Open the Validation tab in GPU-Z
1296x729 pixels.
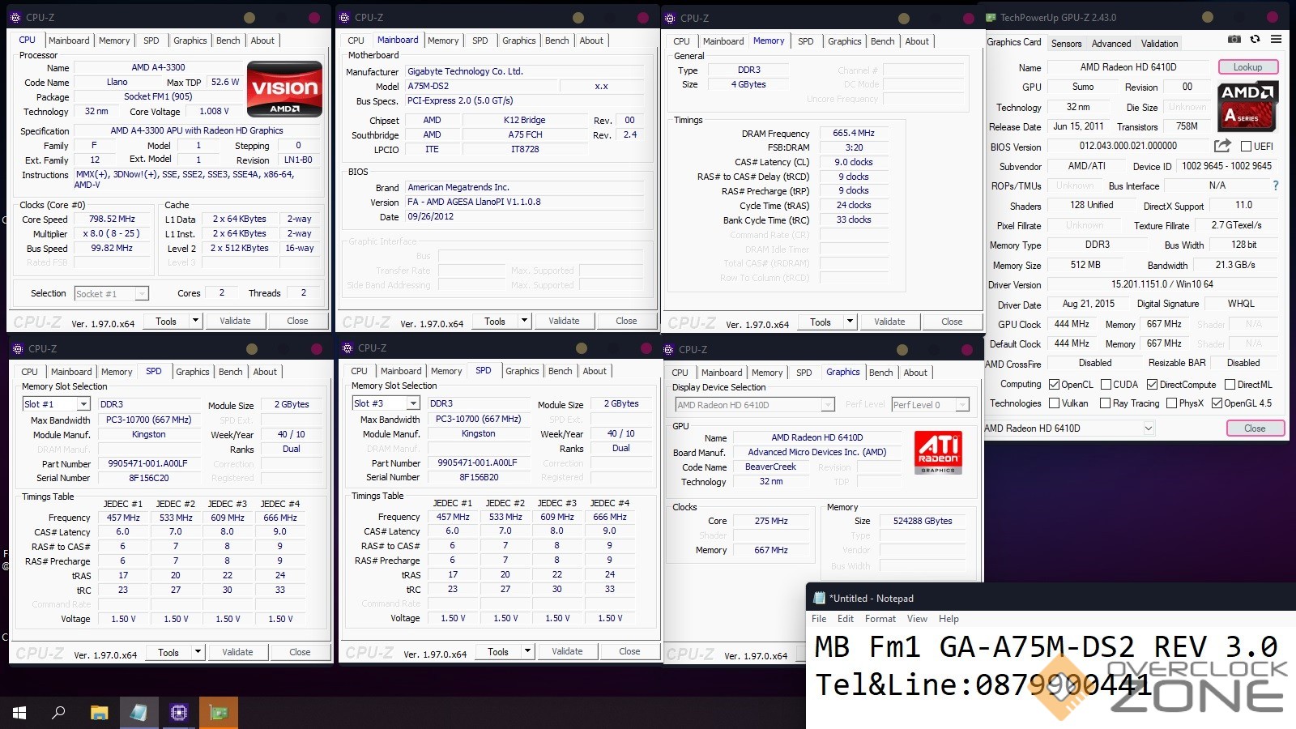1160,44
